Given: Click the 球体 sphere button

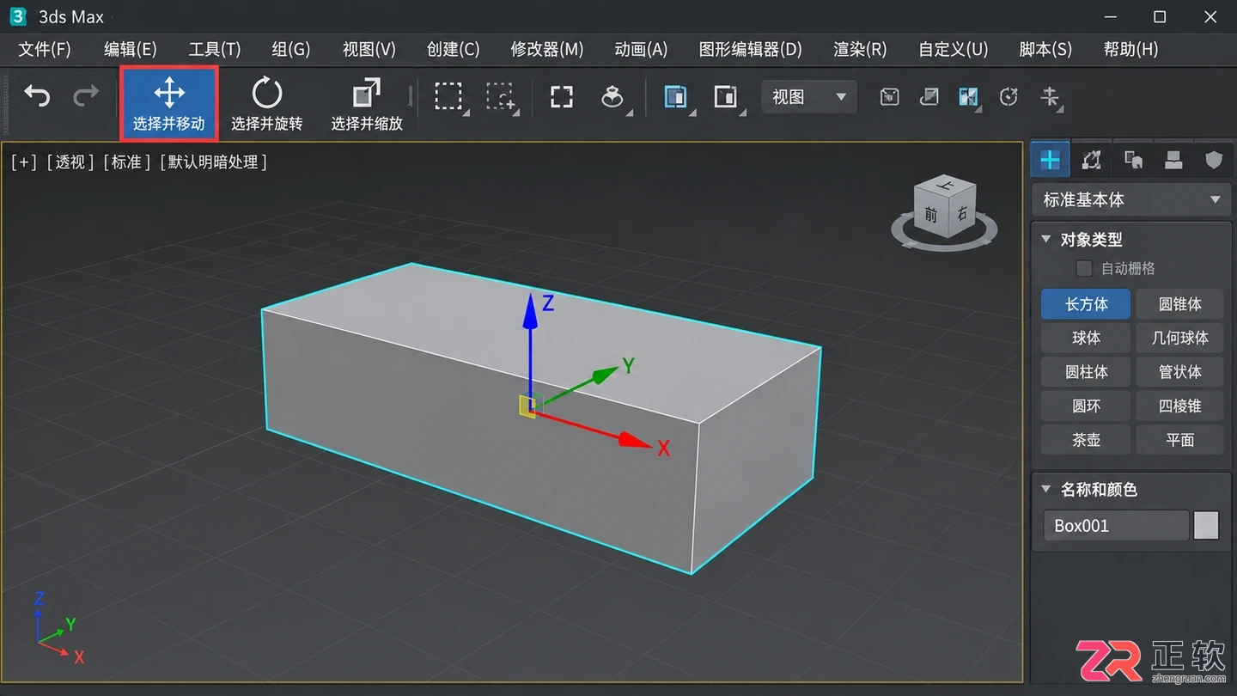Looking at the screenshot, I should 1086,338.
